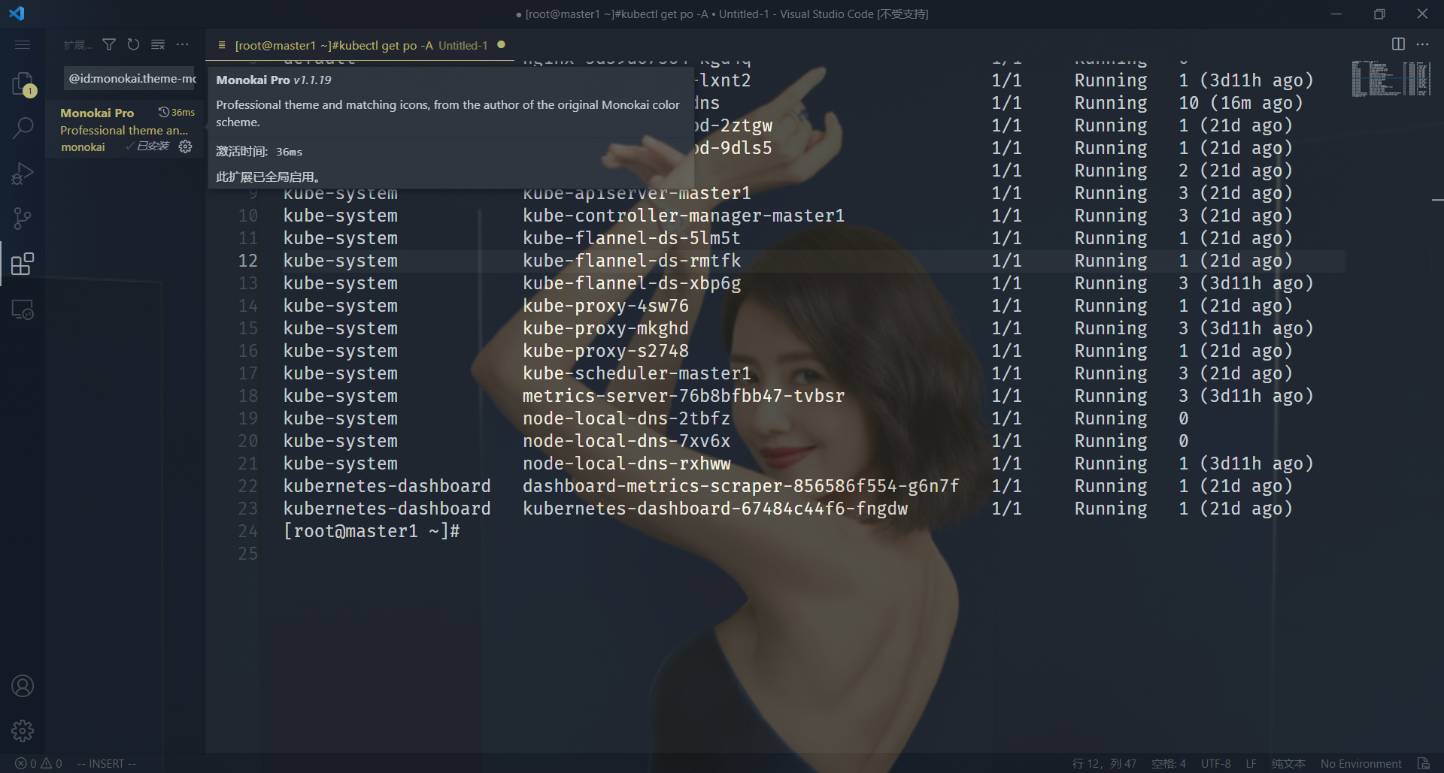Open the Search view in activity bar
1444x773 pixels.
[x=23, y=128]
